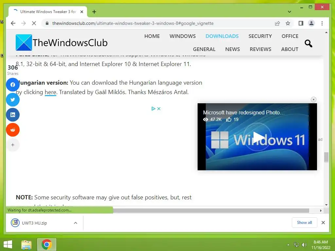Share on Facebook

(13, 85)
